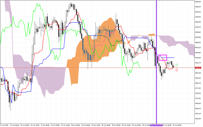
Task: Click the 3682.50 price scale label
Action: click(x=198, y=103)
